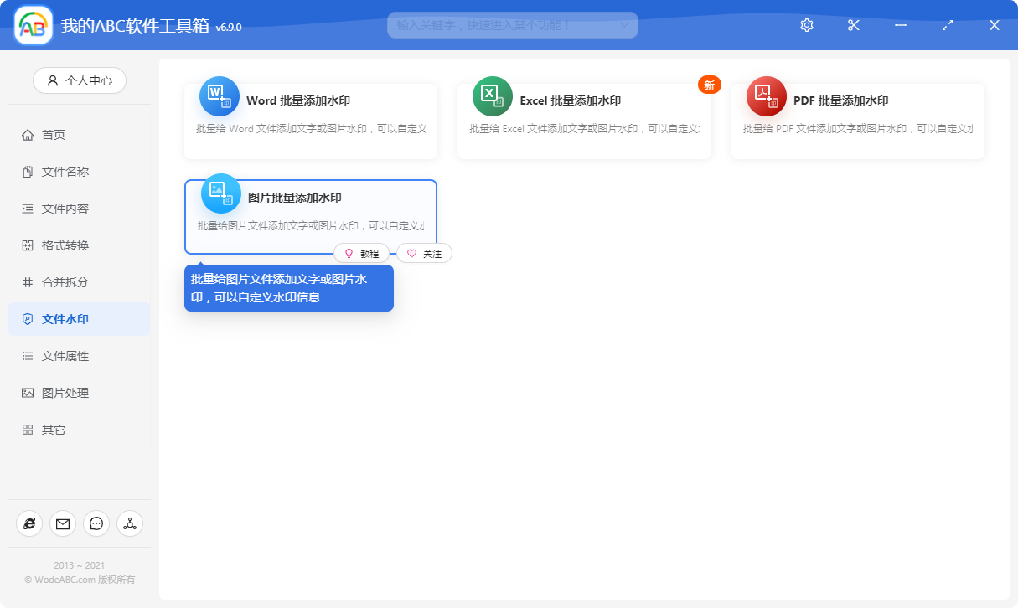The height and width of the screenshot is (608, 1018).
Task: Open the browser website icon in sidebar footer
Action: tap(29, 523)
